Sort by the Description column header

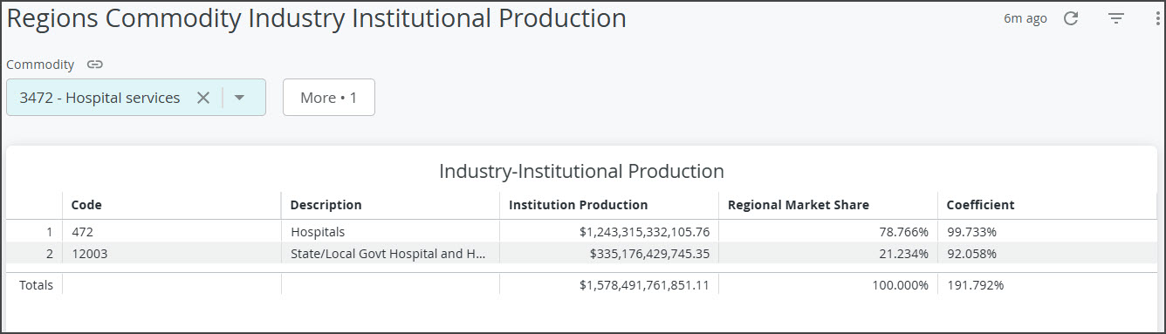tap(326, 205)
